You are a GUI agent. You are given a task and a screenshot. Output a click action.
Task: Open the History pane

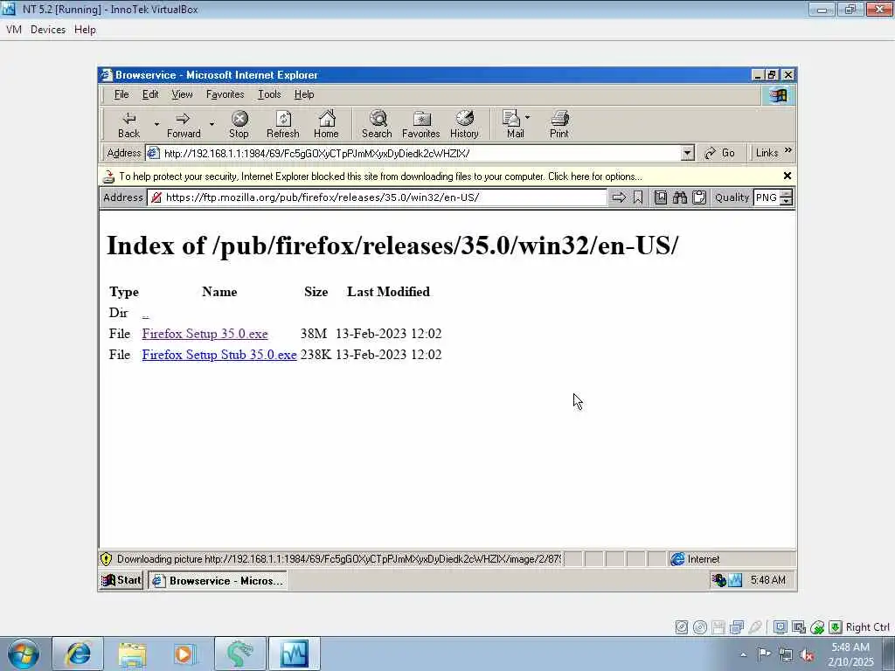[x=465, y=125]
